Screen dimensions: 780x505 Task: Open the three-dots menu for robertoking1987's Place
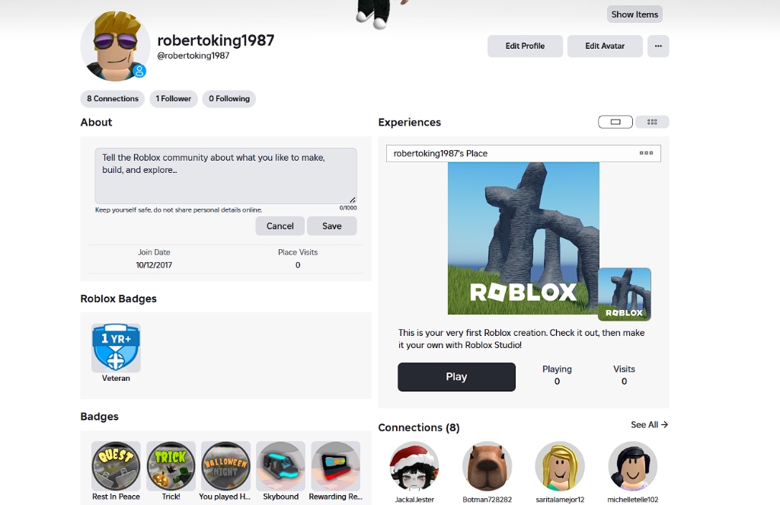tap(646, 153)
